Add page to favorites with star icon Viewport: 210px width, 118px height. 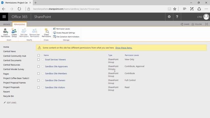(175, 9)
